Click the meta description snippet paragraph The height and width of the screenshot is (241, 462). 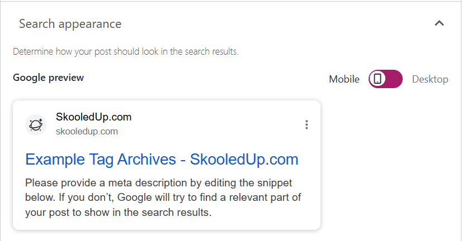point(159,197)
